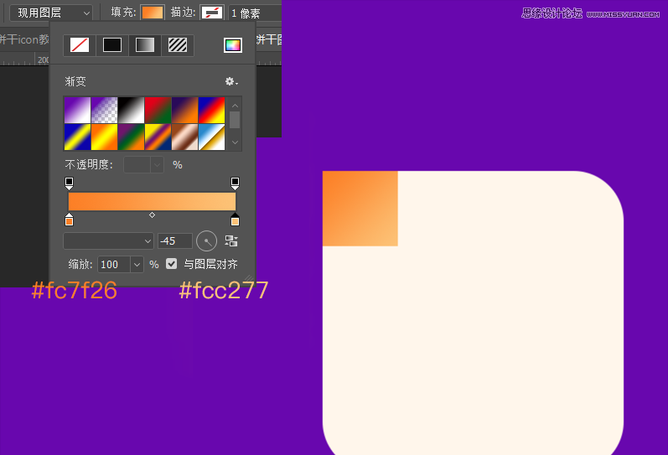Choose the blue red yellow gradient preset
This screenshot has height=455, width=668.
[211, 110]
